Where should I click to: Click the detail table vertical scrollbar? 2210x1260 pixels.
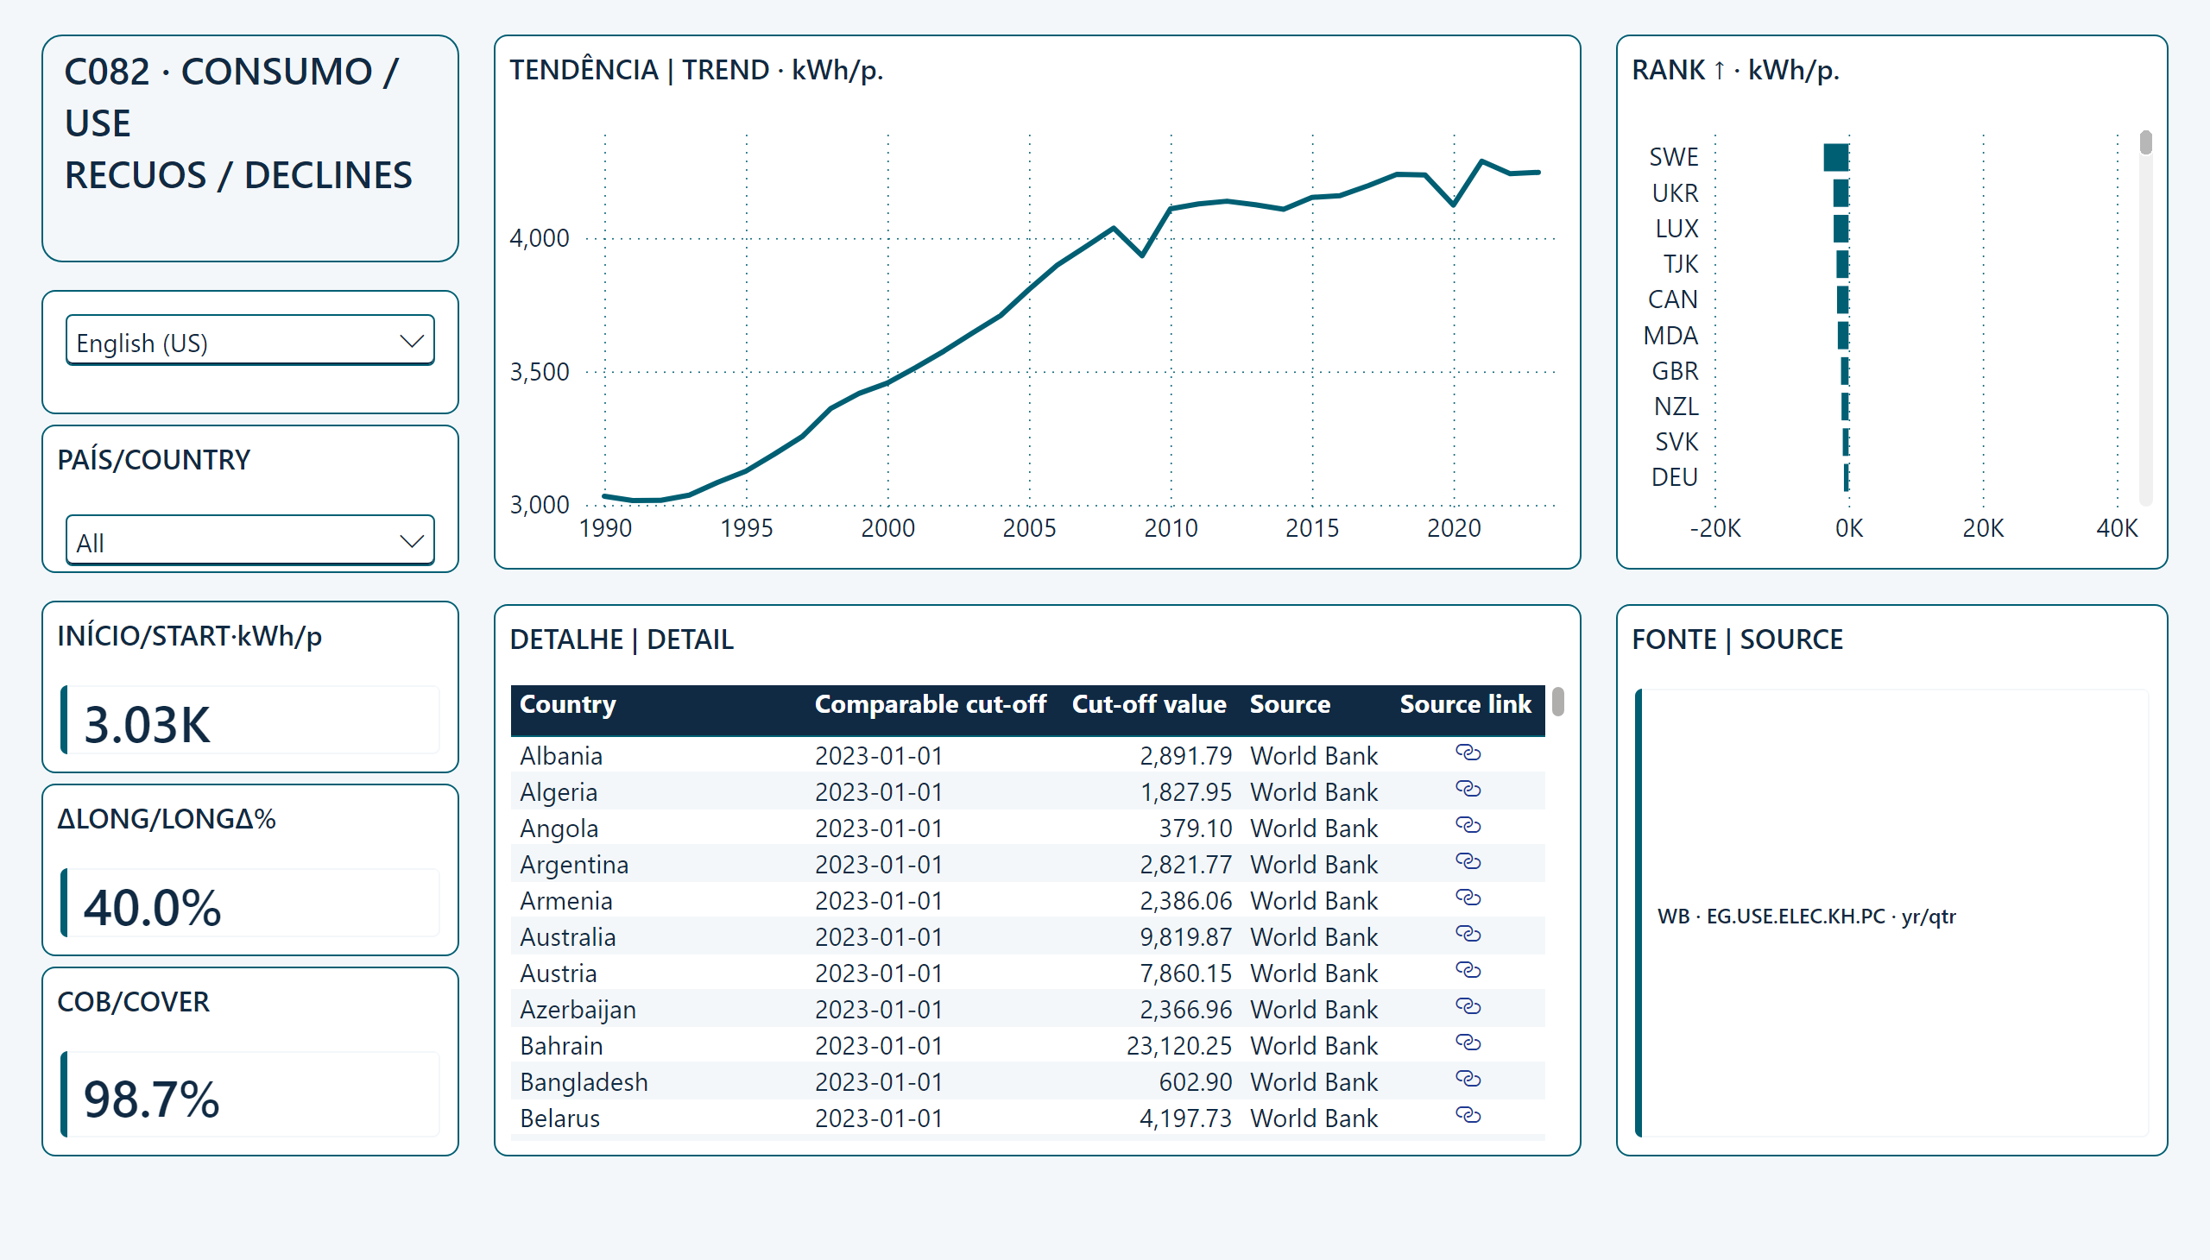1558,702
